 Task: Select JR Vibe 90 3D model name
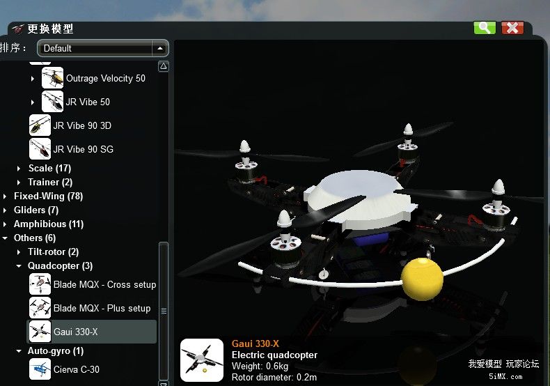tap(82, 125)
